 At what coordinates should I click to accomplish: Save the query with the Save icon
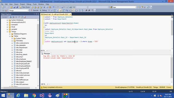14,7
